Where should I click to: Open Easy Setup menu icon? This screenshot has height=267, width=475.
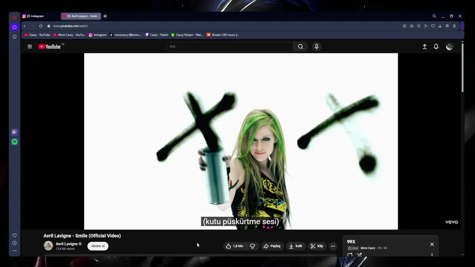coord(447,26)
